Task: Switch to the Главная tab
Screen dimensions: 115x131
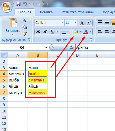Action: [25, 12]
